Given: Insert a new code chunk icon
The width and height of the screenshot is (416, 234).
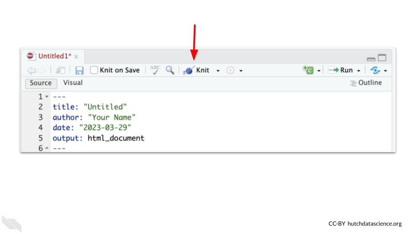Looking at the screenshot, I should (308, 70).
